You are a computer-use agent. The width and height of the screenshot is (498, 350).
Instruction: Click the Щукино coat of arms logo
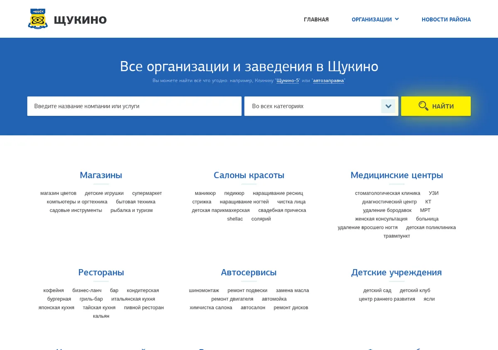38,19
